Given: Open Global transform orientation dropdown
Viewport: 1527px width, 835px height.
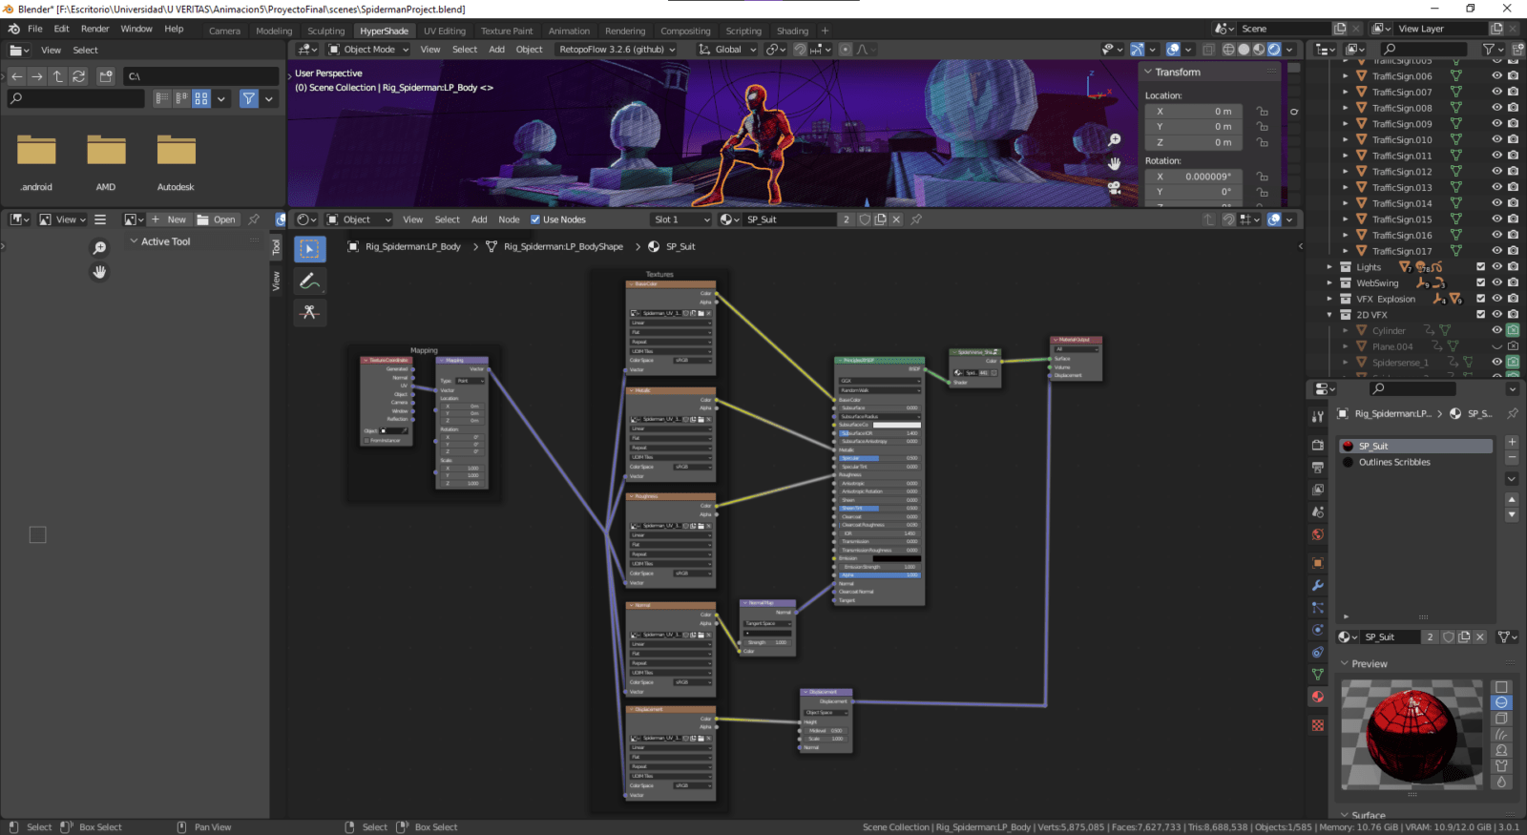Looking at the screenshot, I should click(727, 50).
